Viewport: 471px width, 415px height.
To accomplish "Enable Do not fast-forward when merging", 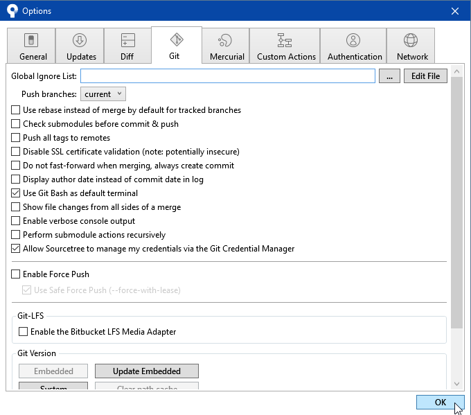I will click(x=16, y=166).
